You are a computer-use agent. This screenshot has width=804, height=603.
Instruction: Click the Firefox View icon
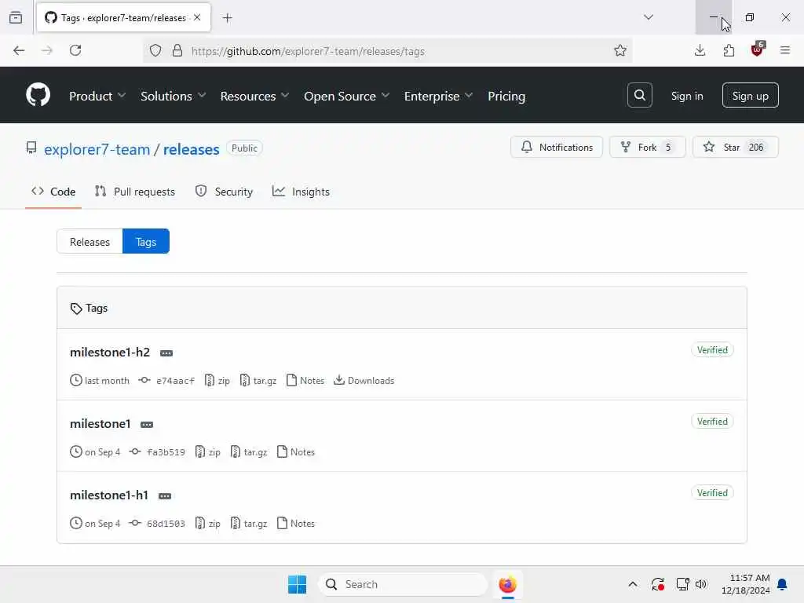coord(16,17)
